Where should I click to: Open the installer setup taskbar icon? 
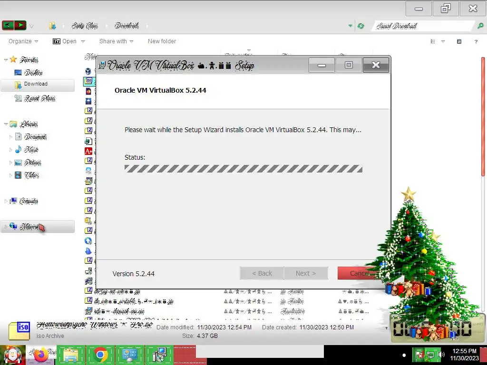tap(160, 355)
